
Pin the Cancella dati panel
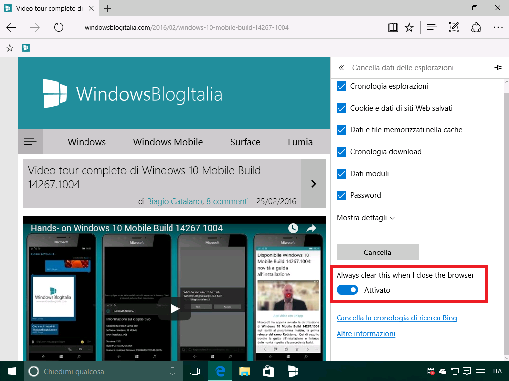tap(498, 67)
